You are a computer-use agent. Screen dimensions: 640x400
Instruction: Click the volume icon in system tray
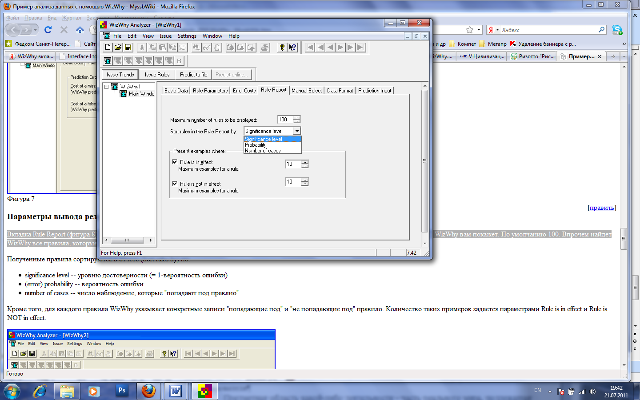592,392
